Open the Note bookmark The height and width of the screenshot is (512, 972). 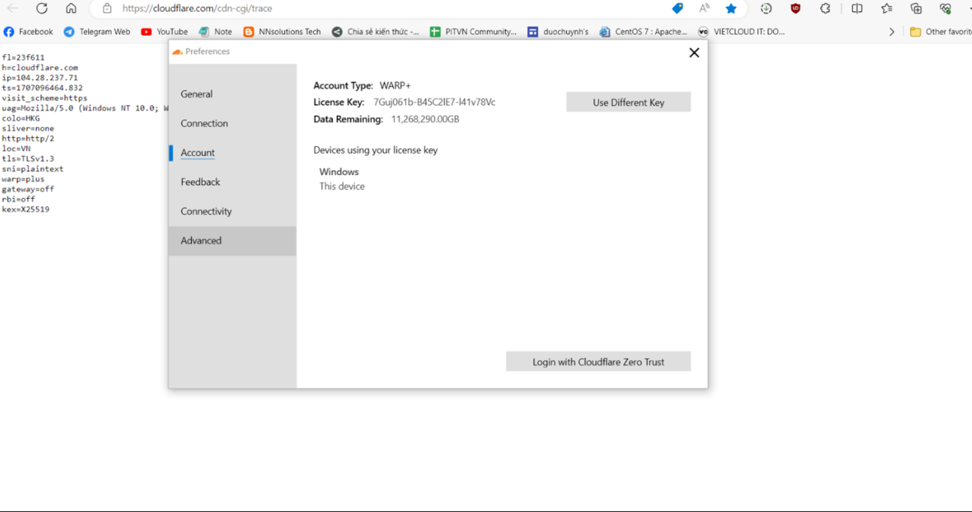click(215, 32)
